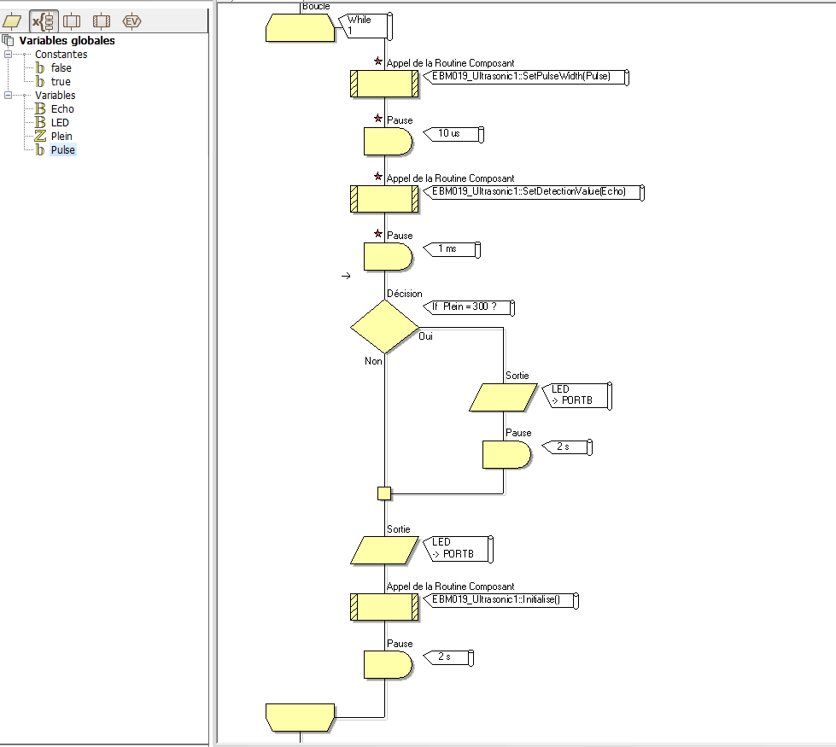Select the While loop start block
This screenshot has height=747, width=836.
(301, 27)
